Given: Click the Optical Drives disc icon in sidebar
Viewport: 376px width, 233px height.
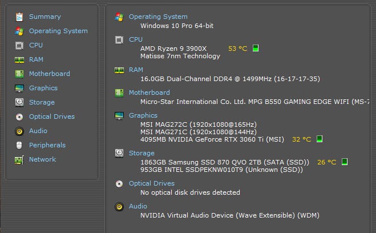Looking at the screenshot, I should pyautogui.click(x=19, y=116).
